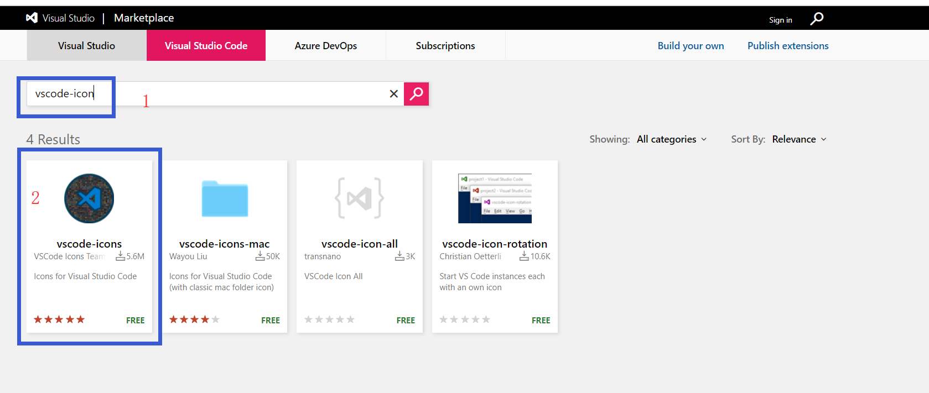
Task: Click description 'VSCode Icon All'
Action: click(334, 276)
